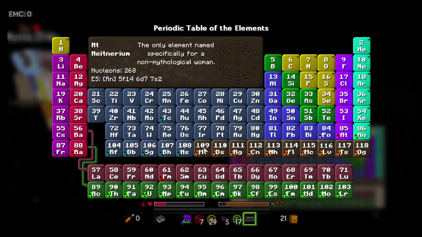422x237 pixels.
Task: Select the Oxygen (8 O) tile
Action: click(326, 63)
